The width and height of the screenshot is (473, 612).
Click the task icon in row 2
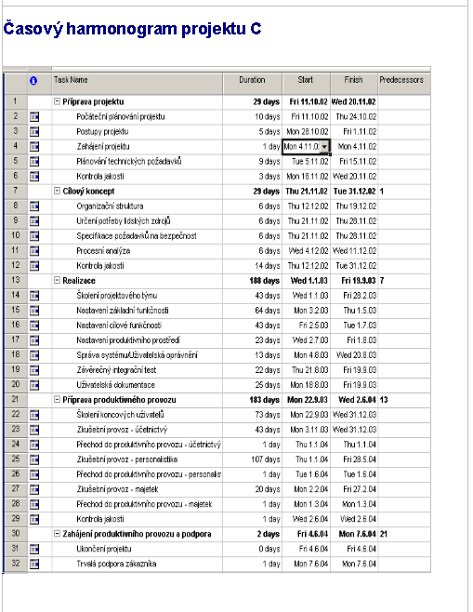tap(34, 116)
